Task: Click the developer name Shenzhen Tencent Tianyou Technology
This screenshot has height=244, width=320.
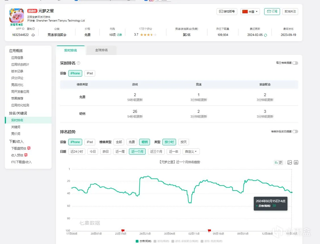Action: pos(60,21)
